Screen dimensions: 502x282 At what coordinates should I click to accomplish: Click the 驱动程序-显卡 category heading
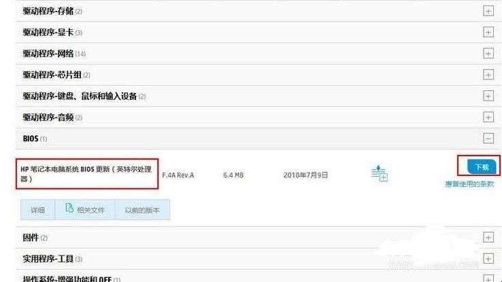[48, 33]
